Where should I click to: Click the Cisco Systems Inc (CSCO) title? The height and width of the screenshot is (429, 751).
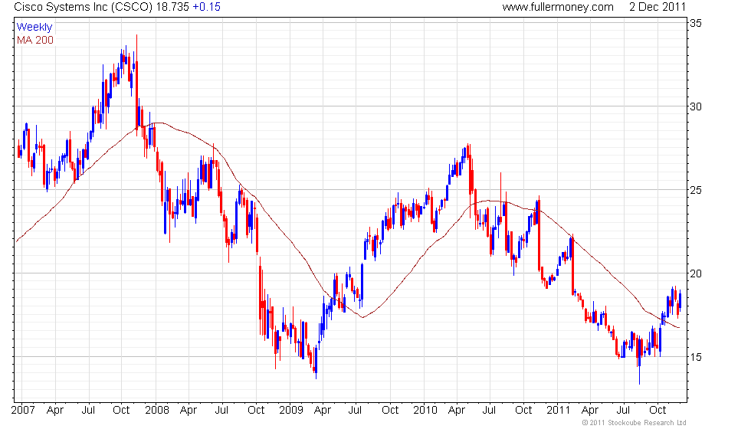point(84,7)
